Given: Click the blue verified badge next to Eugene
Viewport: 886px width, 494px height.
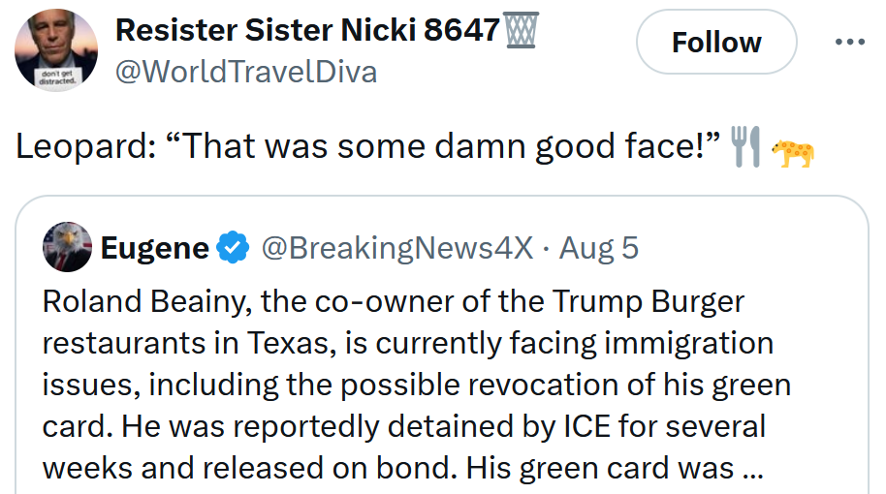Looking at the screenshot, I should [232, 248].
